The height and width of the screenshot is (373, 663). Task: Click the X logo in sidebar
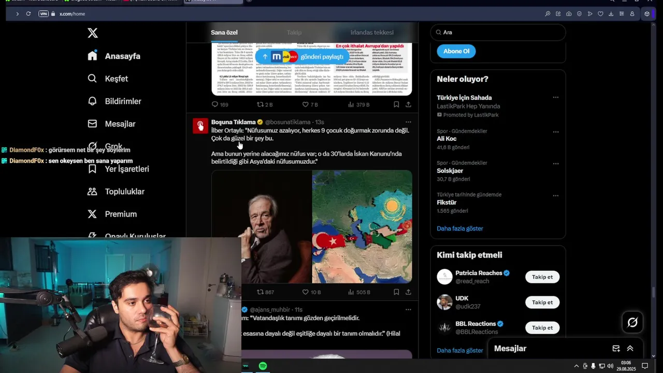click(x=93, y=33)
